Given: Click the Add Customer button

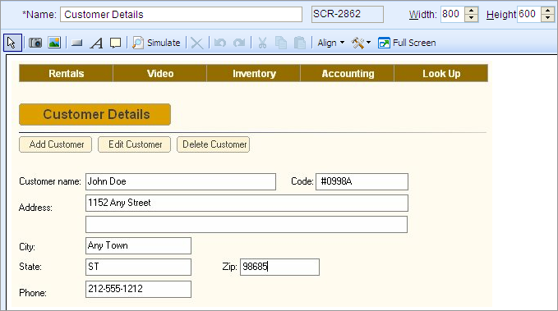Looking at the screenshot, I should (x=56, y=144).
